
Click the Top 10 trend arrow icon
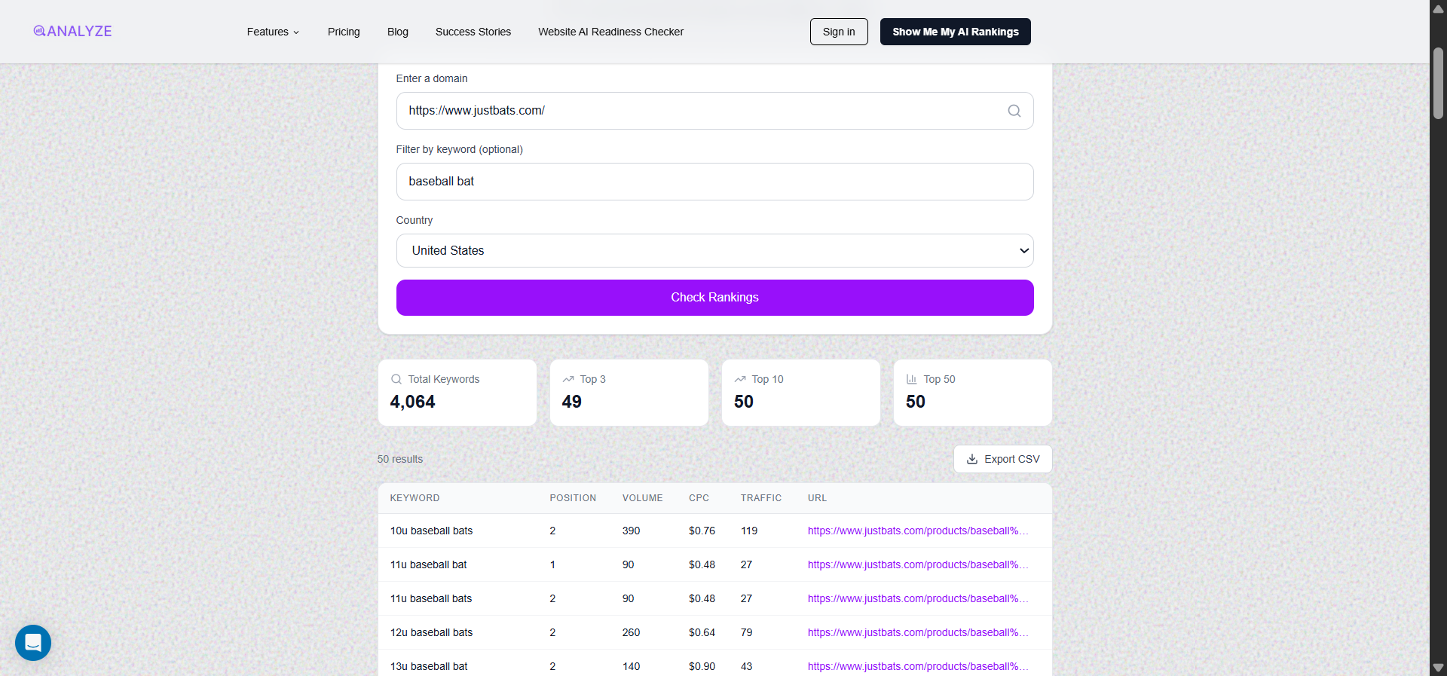pos(740,379)
